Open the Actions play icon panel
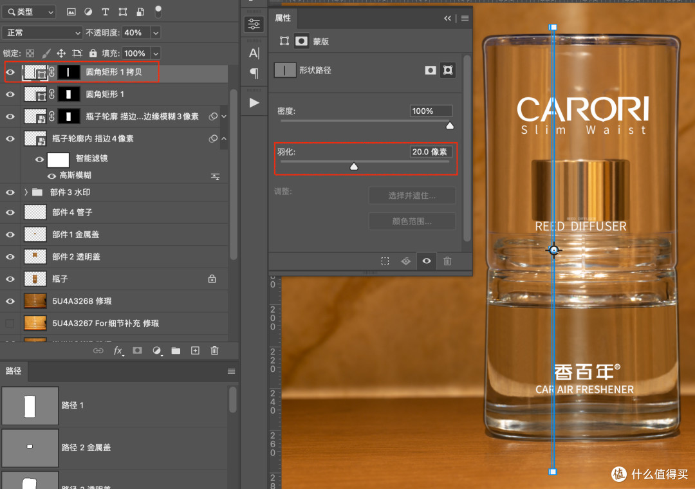 click(254, 103)
